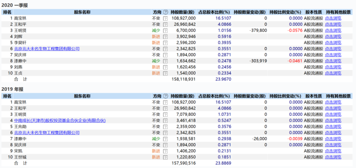Click 股东名称 column header in 2020 一季报 table

click(x=82, y=12)
